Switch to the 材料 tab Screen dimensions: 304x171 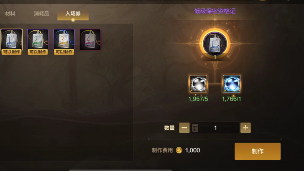(x=10, y=13)
